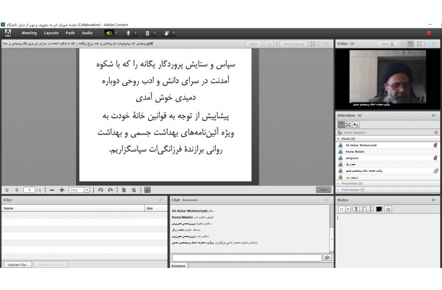442x290 pixels.
Task: Open the Pods menu
Action: coord(70,33)
